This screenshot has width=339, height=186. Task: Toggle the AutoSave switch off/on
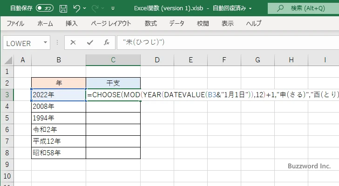(x=45, y=8)
